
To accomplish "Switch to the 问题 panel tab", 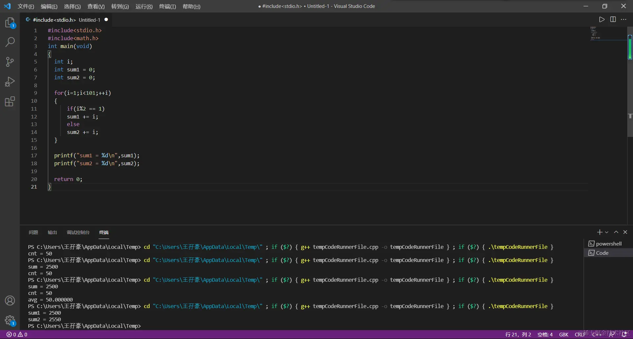I will (x=33, y=232).
